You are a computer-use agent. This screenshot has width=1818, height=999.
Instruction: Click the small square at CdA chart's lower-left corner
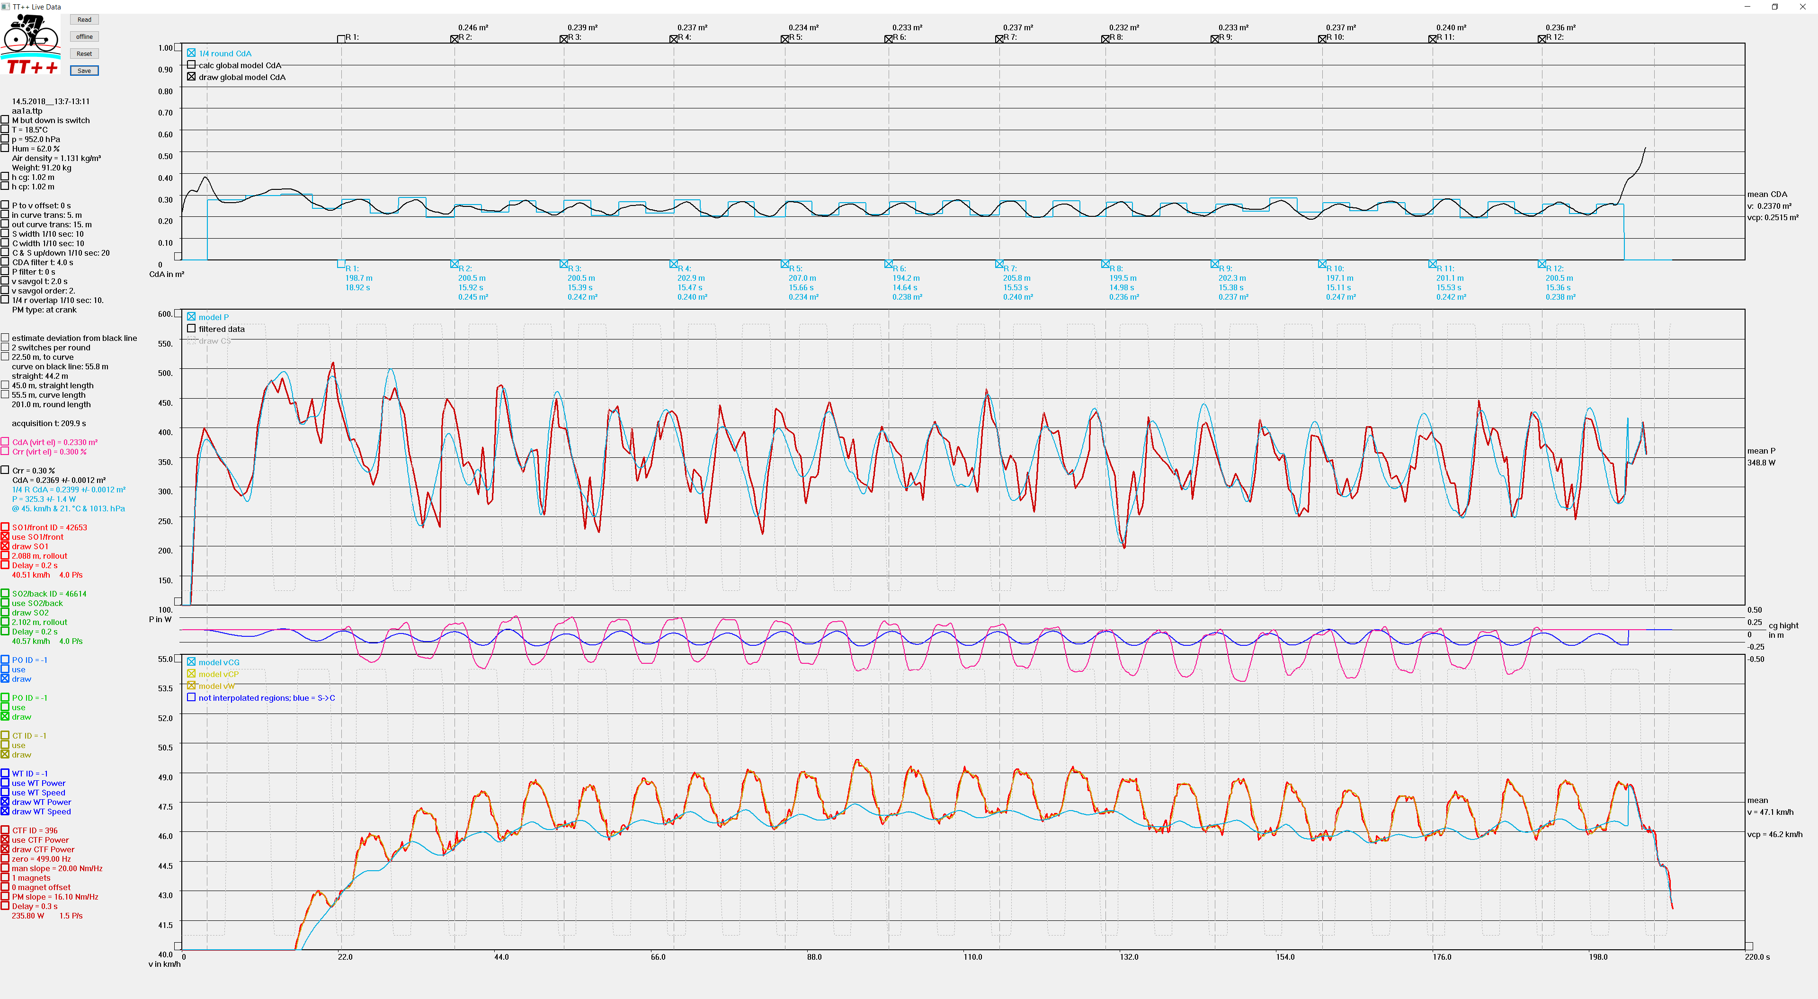[x=178, y=256]
